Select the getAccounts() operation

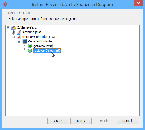pyautogui.click(x=43, y=46)
